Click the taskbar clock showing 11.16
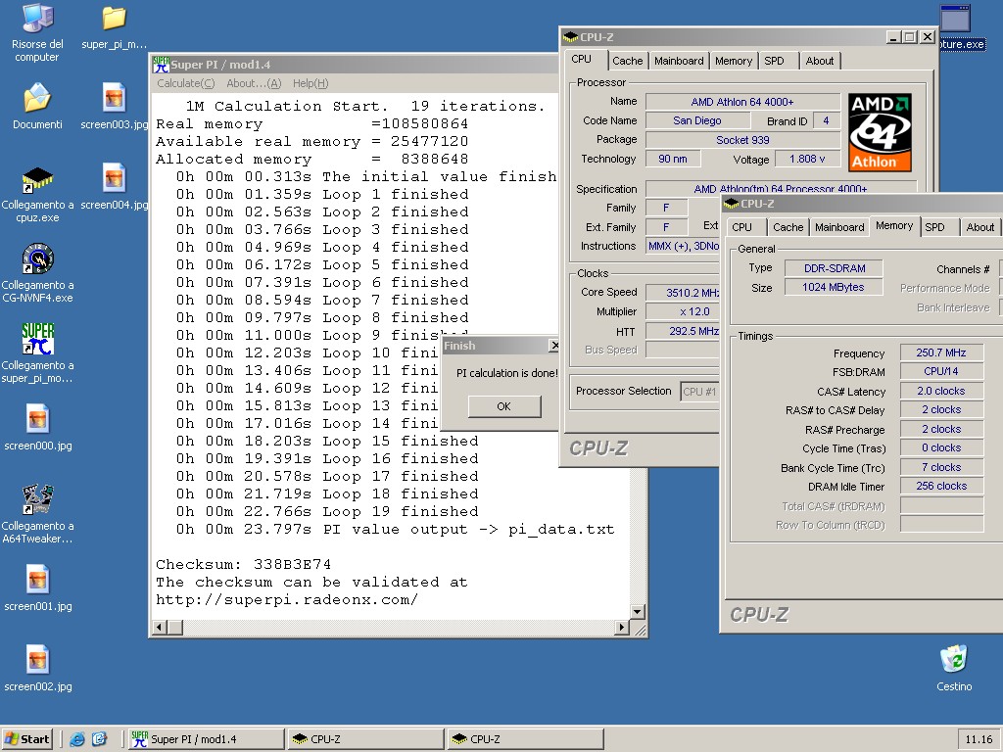1003x752 pixels. 979,739
